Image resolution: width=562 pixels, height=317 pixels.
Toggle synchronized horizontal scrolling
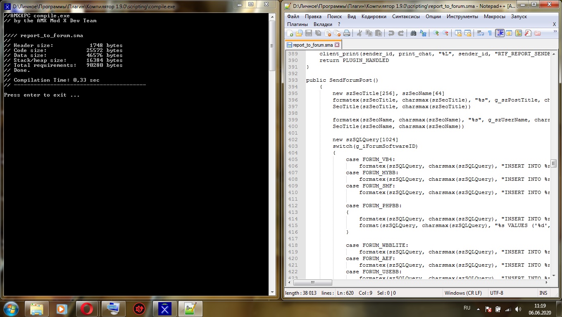tap(467, 33)
